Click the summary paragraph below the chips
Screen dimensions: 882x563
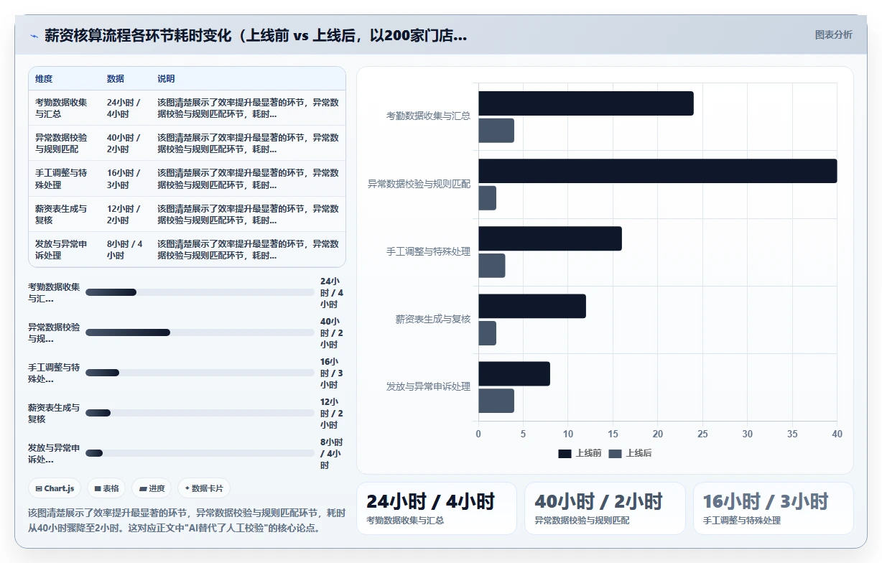187,521
